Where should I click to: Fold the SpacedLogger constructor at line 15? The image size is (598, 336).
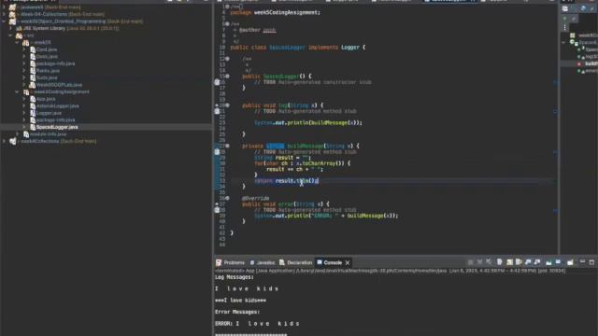pos(228,77)
